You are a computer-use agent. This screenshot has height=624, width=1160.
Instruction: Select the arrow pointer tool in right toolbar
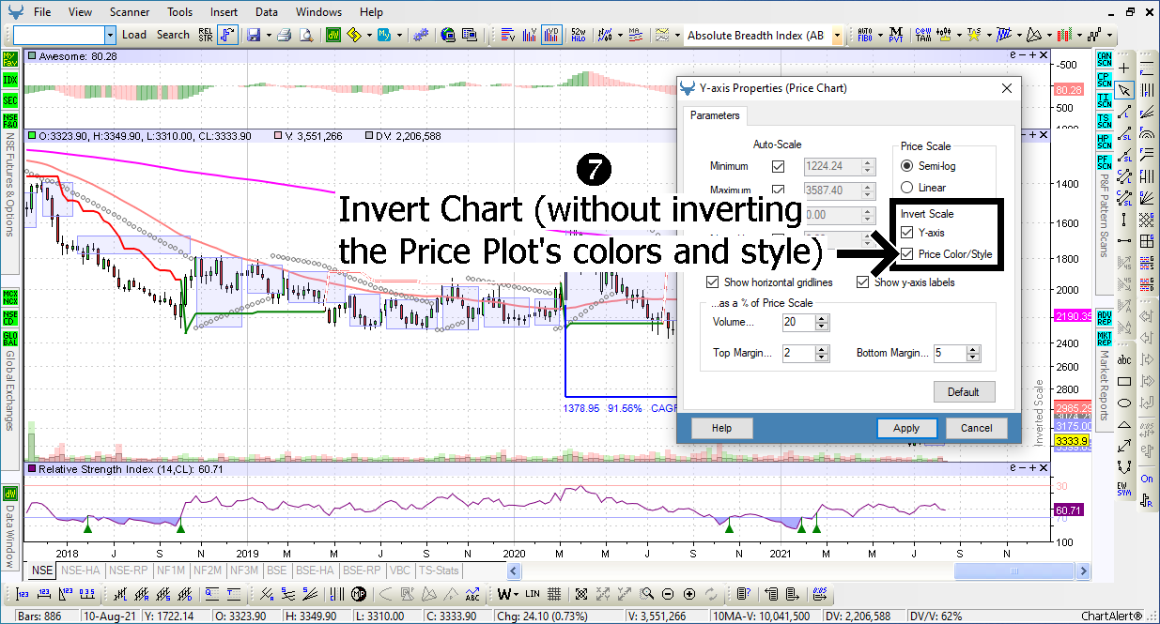pos(1124,90)
